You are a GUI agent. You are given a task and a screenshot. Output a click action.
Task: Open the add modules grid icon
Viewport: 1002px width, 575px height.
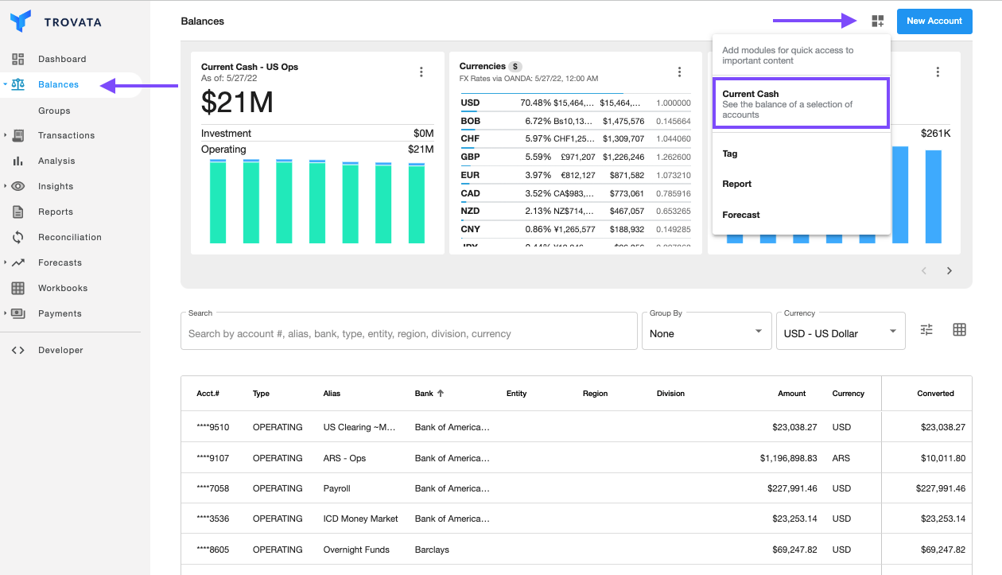(x=877, y=21)
